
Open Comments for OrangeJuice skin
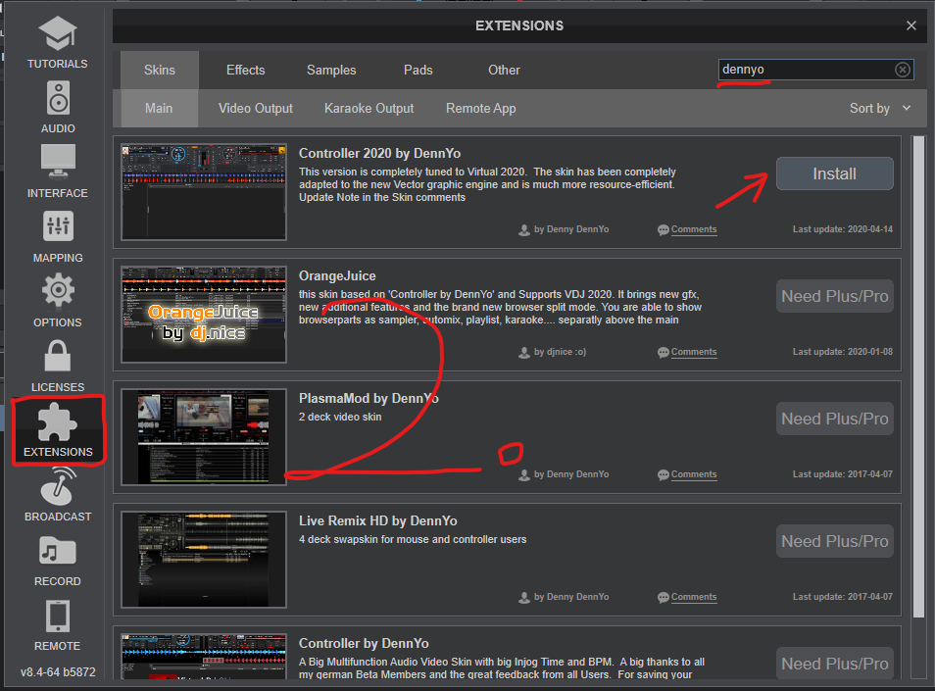[694, 352]
